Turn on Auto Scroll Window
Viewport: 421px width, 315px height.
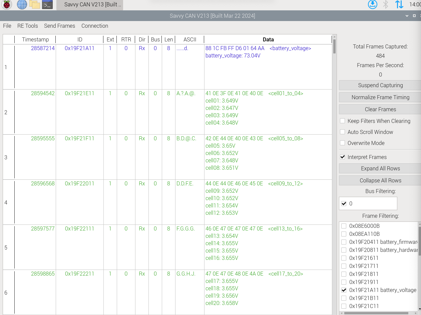[x=342, y=132]
